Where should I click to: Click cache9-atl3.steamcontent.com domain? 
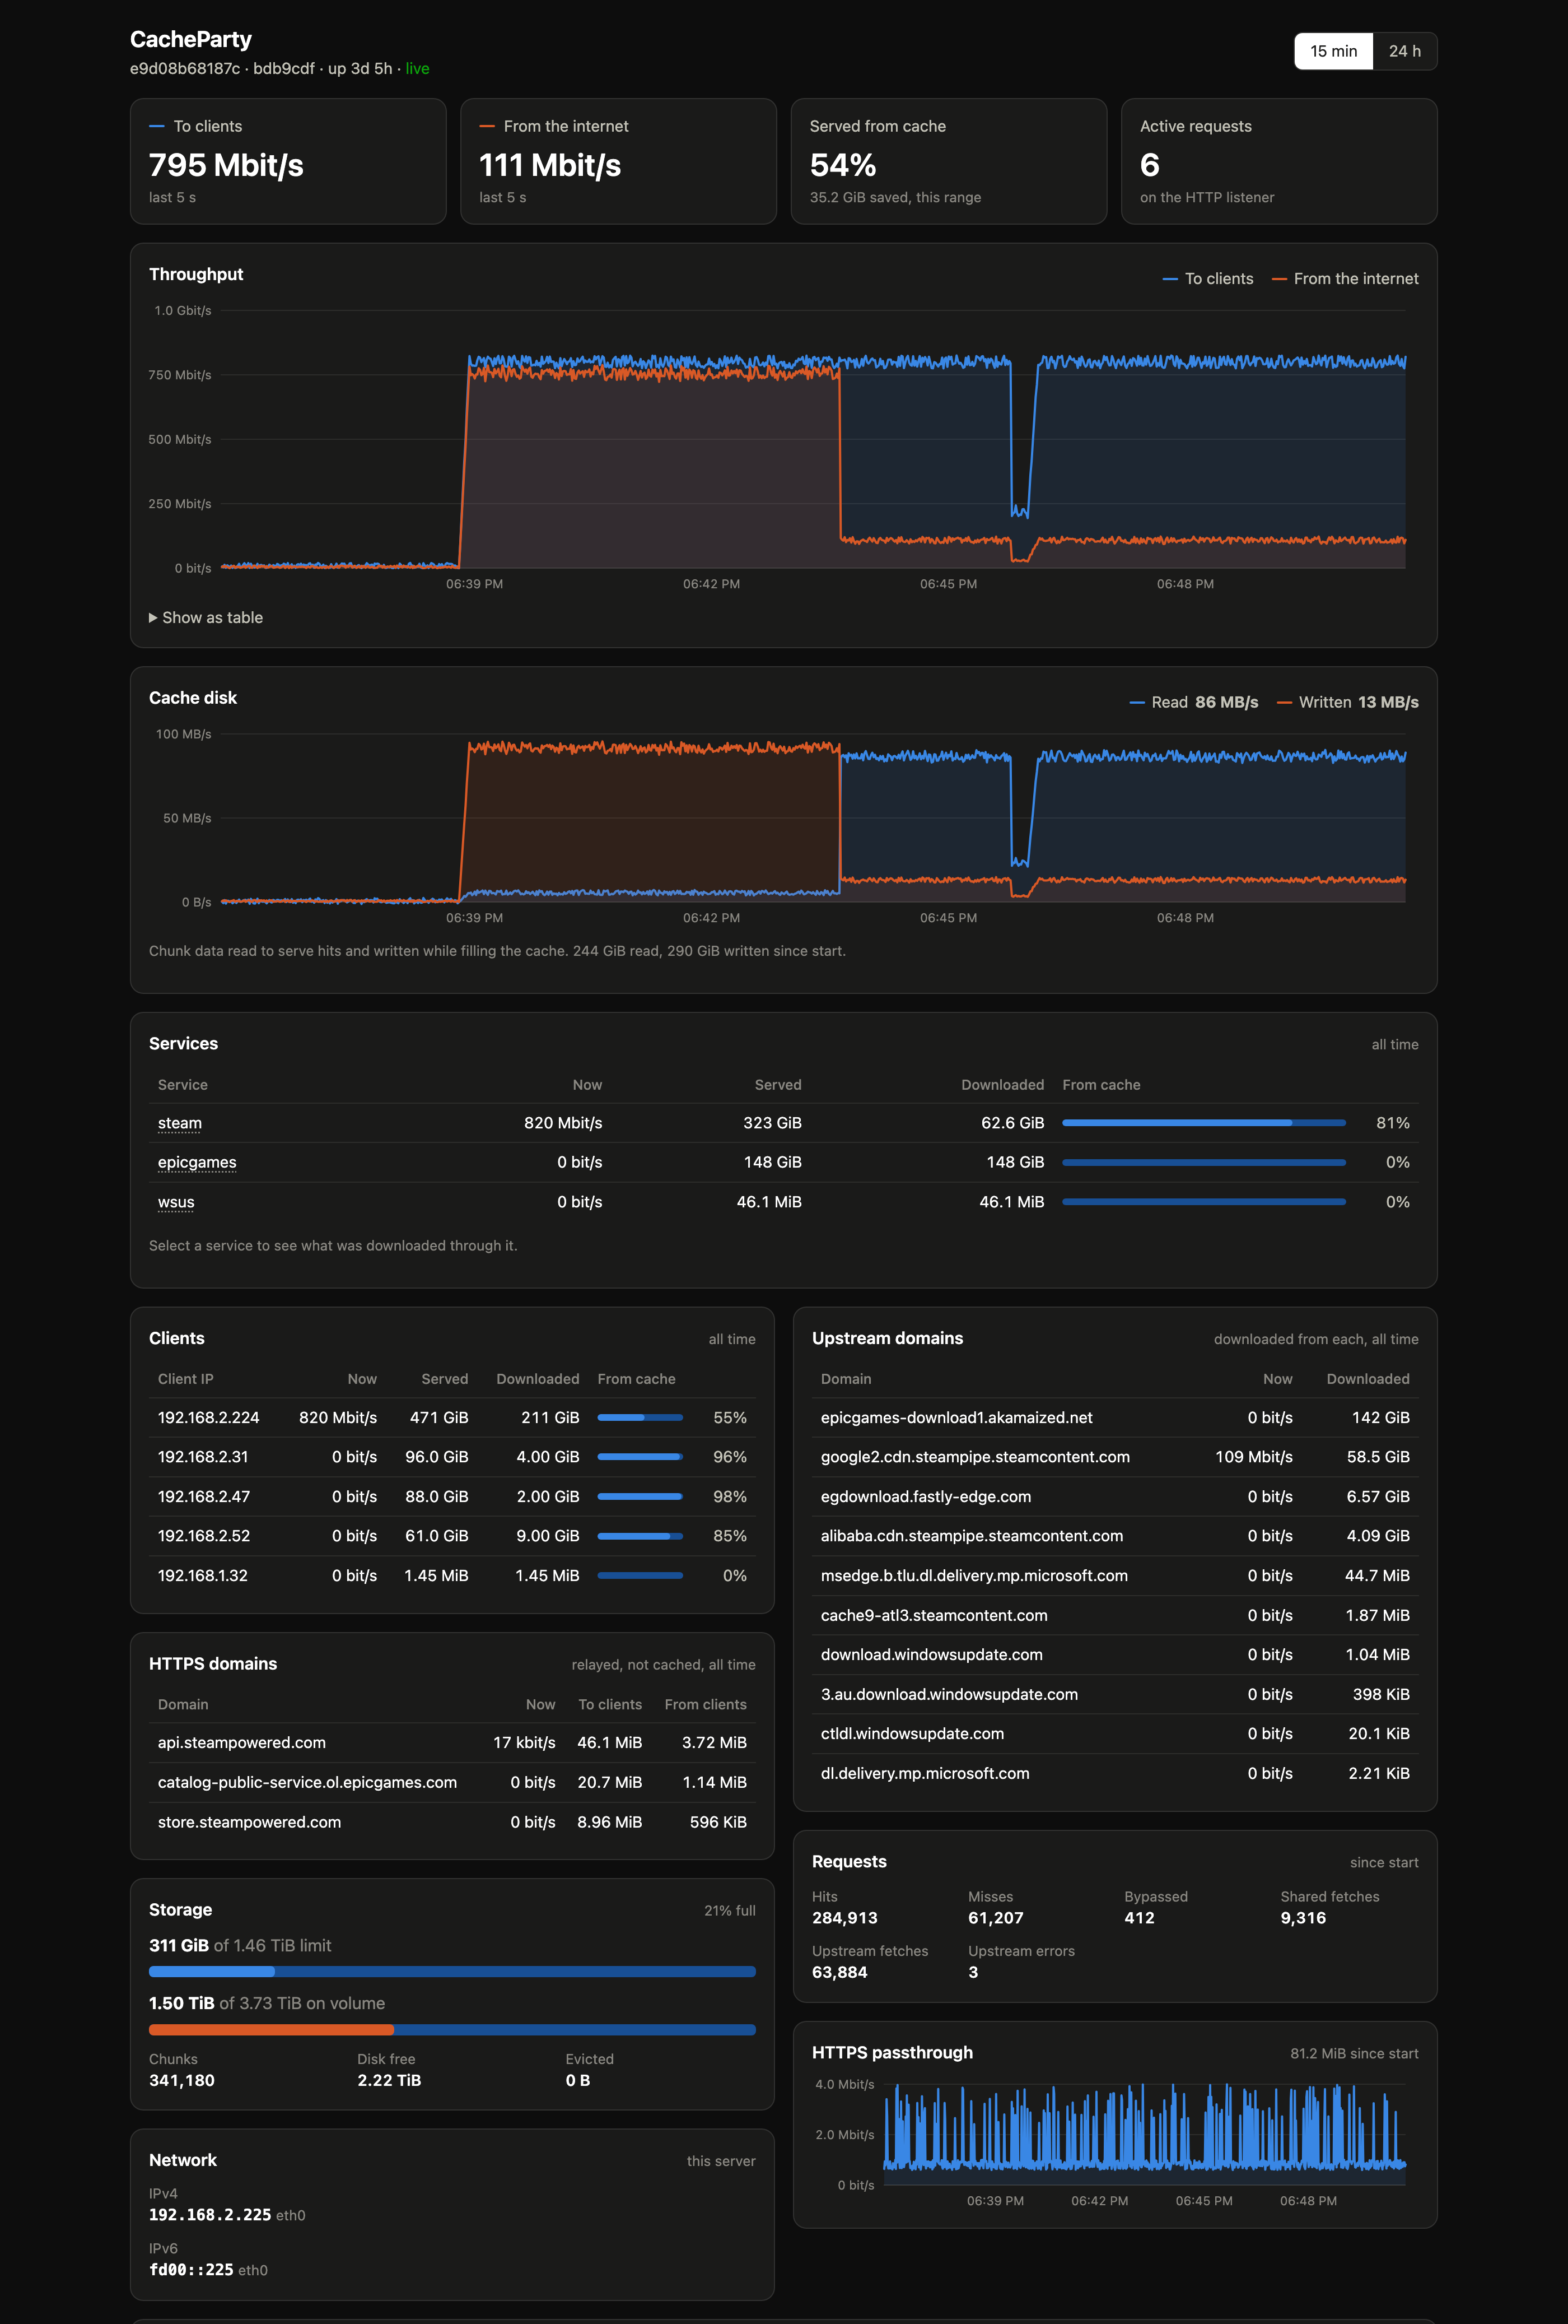[x=934, y=1616]
